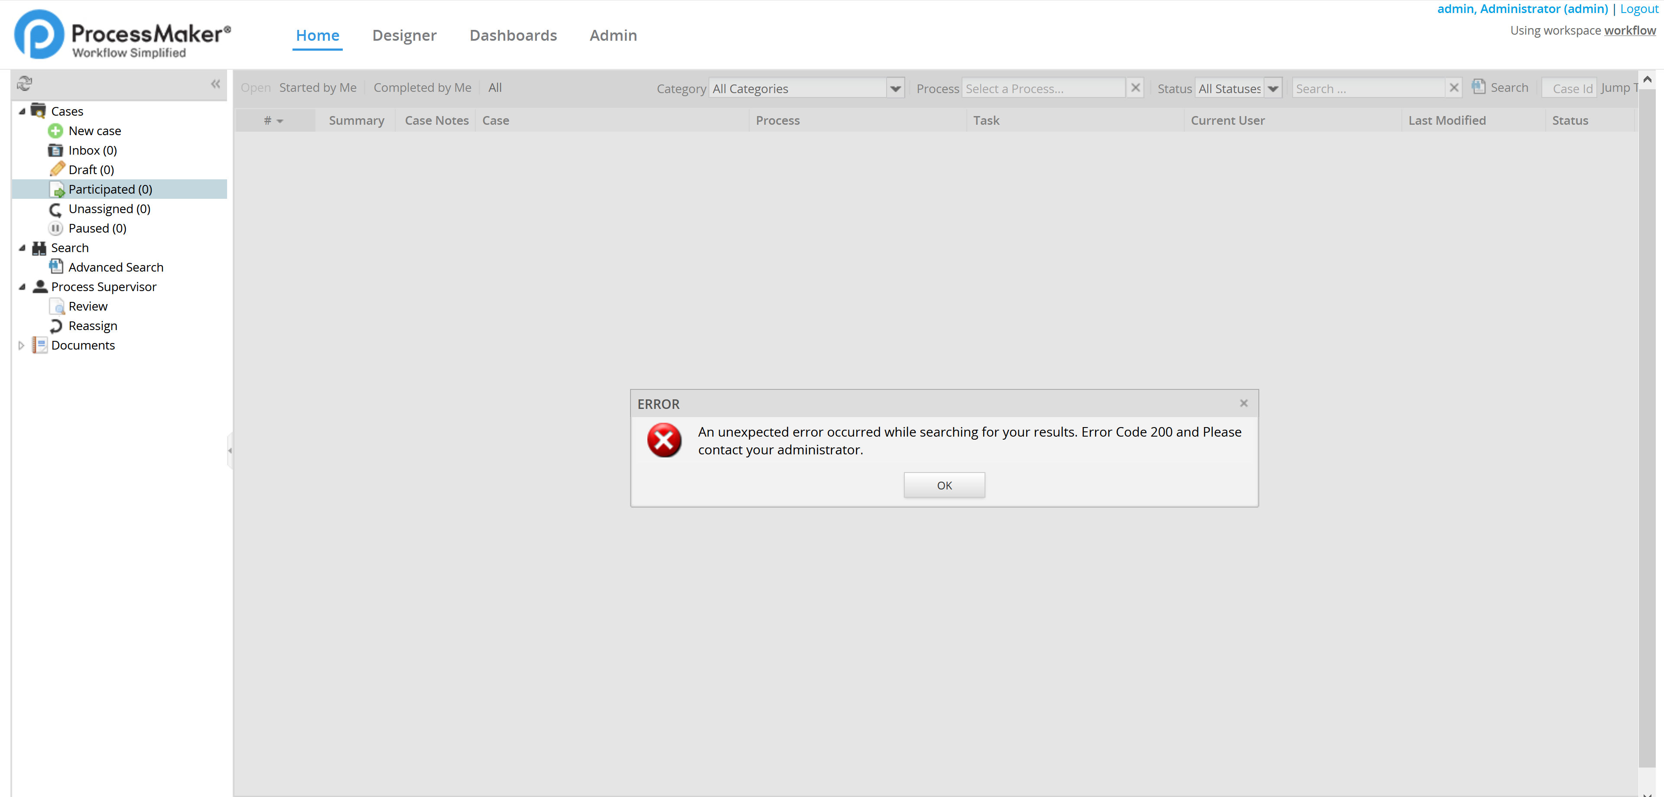Click the refresh icon in sidebar header
The height and width of the screenshot is (797, 1664).
[25, 83]
